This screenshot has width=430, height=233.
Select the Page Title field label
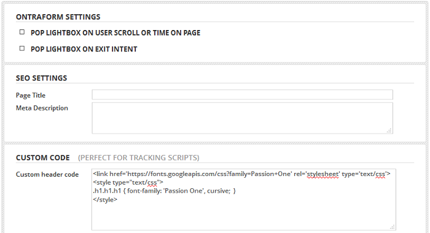[31, 95]
